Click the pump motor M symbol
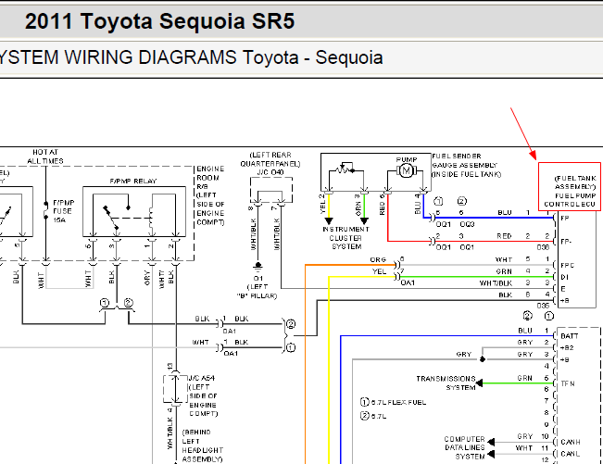This screenshot has width=603, height=464. [406, 170]
